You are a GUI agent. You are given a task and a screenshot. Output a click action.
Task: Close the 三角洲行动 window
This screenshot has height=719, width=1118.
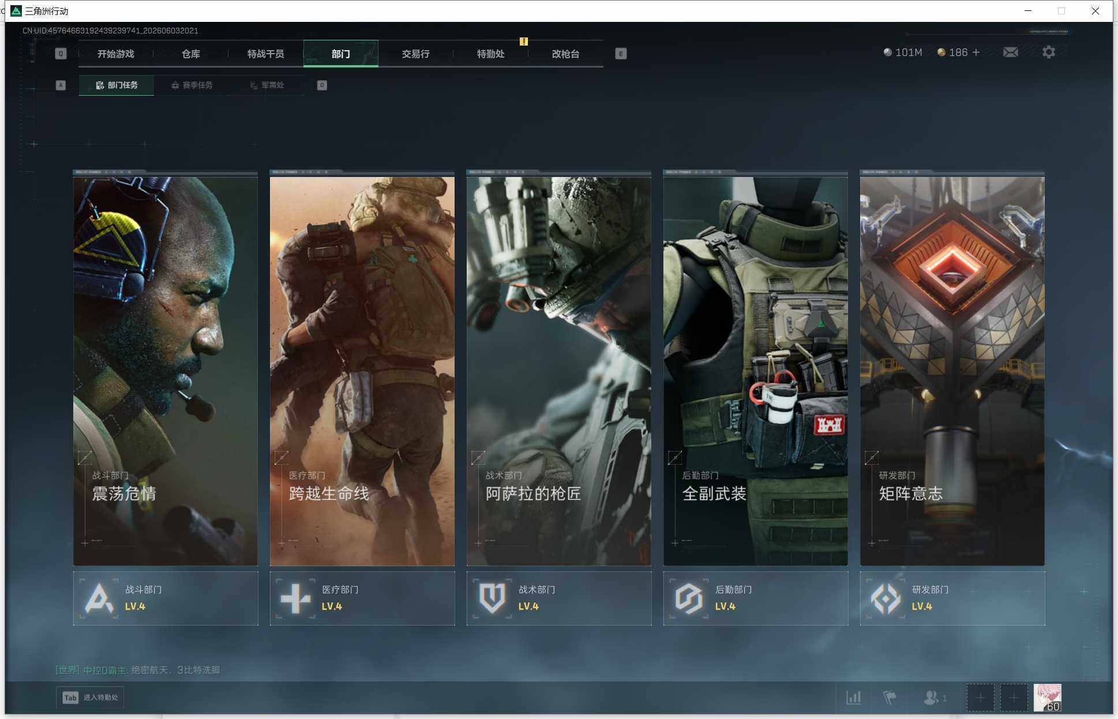click(1096, 11)
